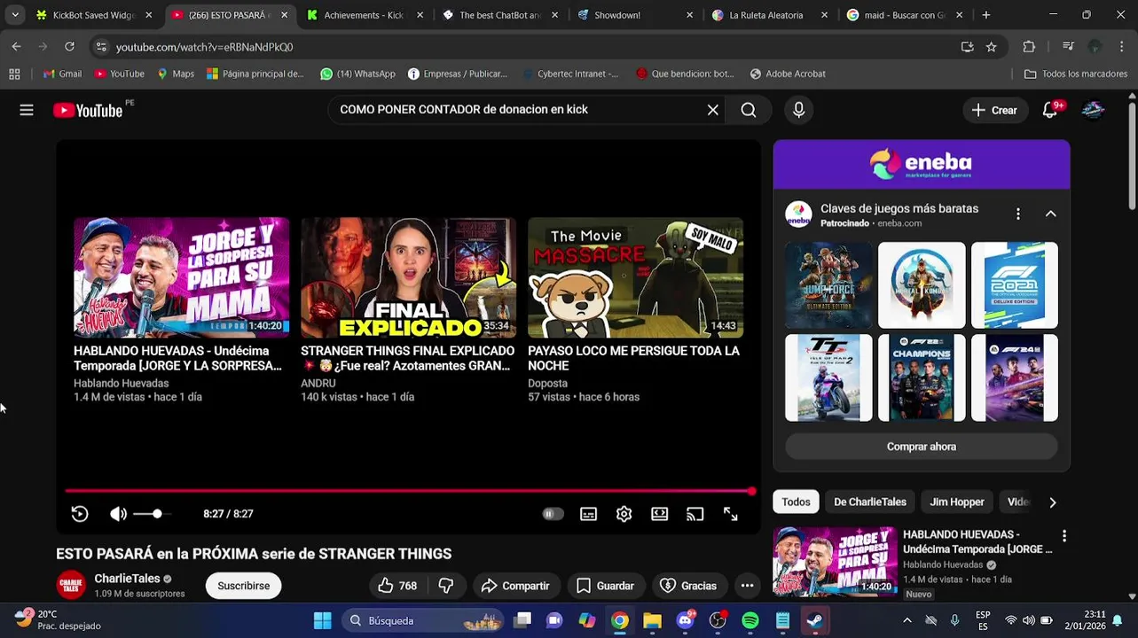Click Comprar ahora in eneba ad
The image size is (1138, 638).
922,447
